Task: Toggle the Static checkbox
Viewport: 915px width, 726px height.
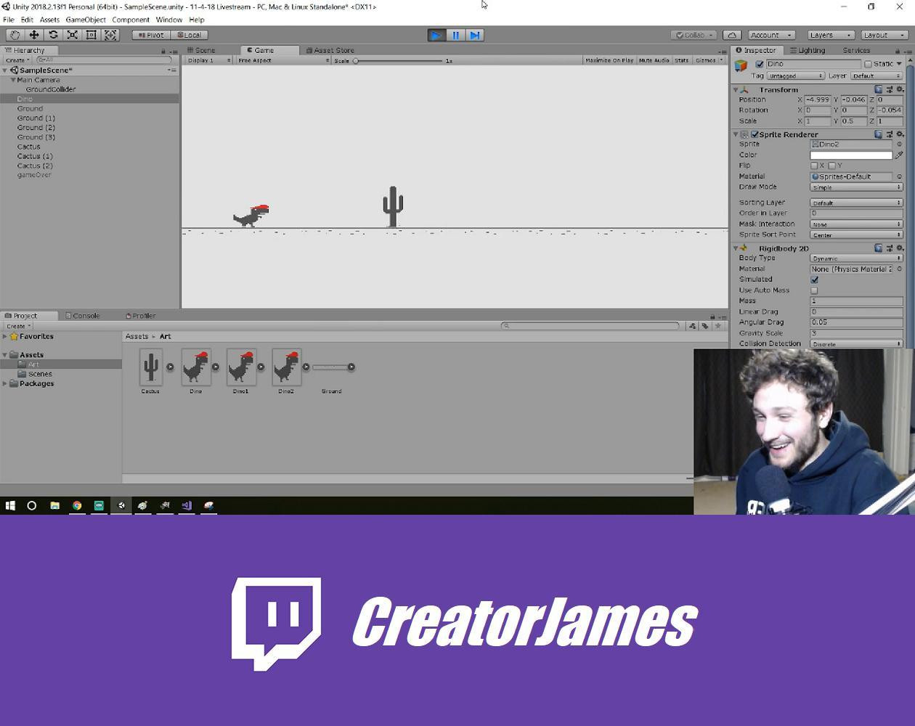Action: pyautogui.click(x=868, y=64)
